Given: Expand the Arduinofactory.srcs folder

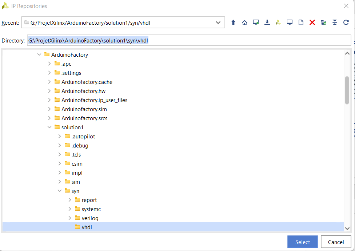Looking at the screenshot, I should (x=49, y=118).
